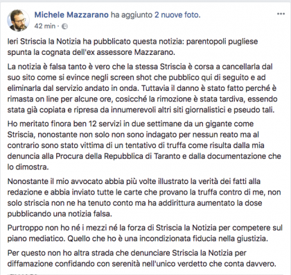Click the paragraph starting "Purtroppo non ho"
Screen dimensions: 291x275
click(x=145, y=233)
